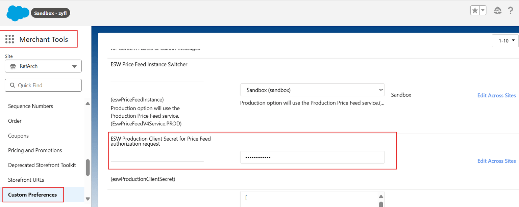
Task: Click the ESW Production Client Secret label
Action: [x=161, y=141]
